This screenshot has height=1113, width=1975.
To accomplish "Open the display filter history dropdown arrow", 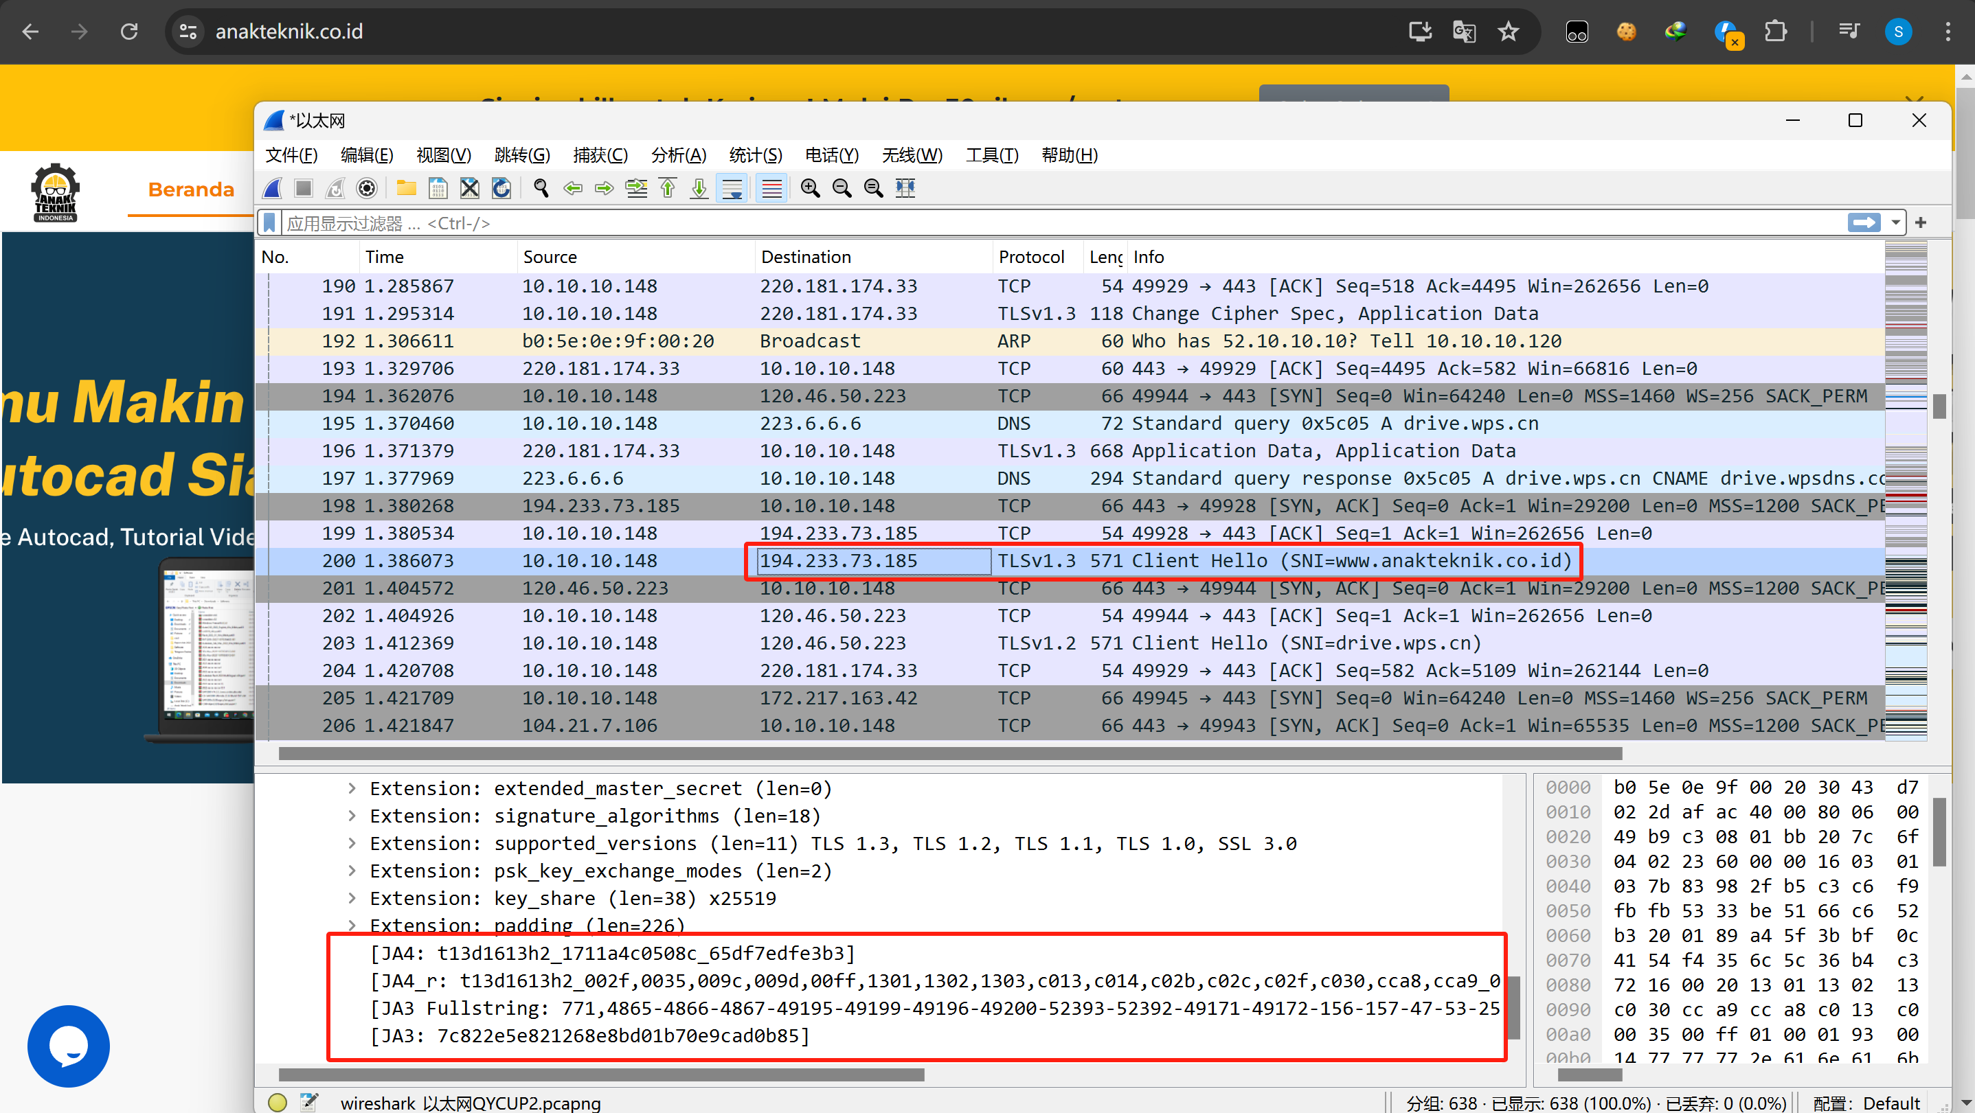I will [x=1895, y=223].
